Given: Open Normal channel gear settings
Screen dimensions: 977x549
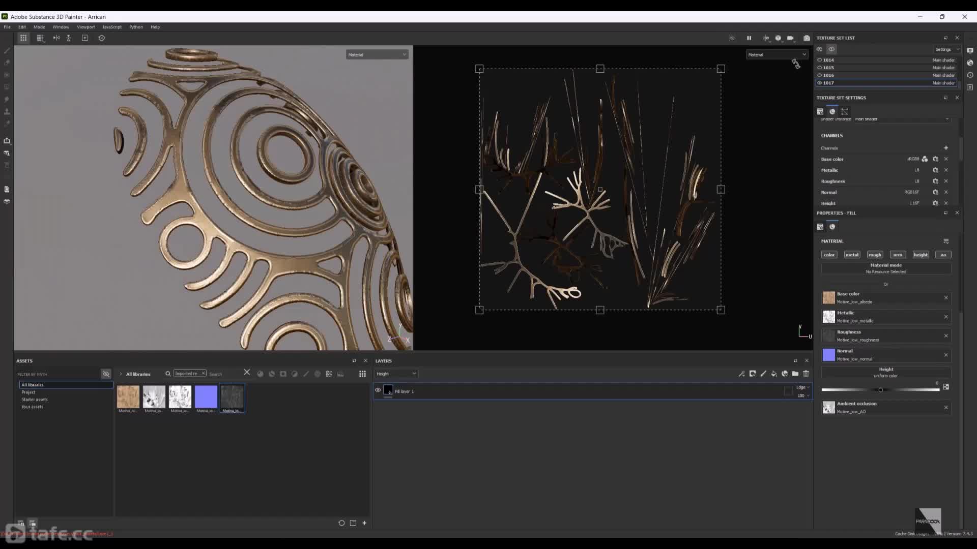Looking at the screenshot, I should click(935, 192).
